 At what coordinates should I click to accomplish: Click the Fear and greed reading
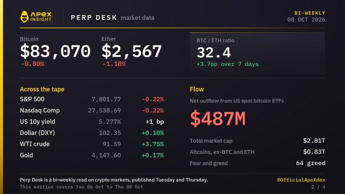point(310,163)
